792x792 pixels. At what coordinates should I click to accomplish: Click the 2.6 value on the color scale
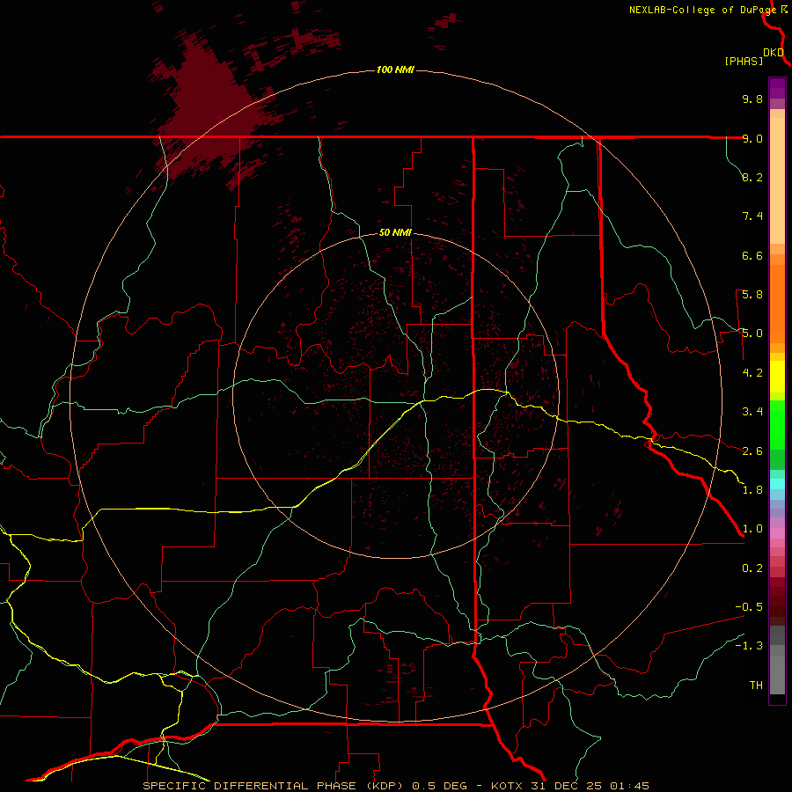coord(752,451)
